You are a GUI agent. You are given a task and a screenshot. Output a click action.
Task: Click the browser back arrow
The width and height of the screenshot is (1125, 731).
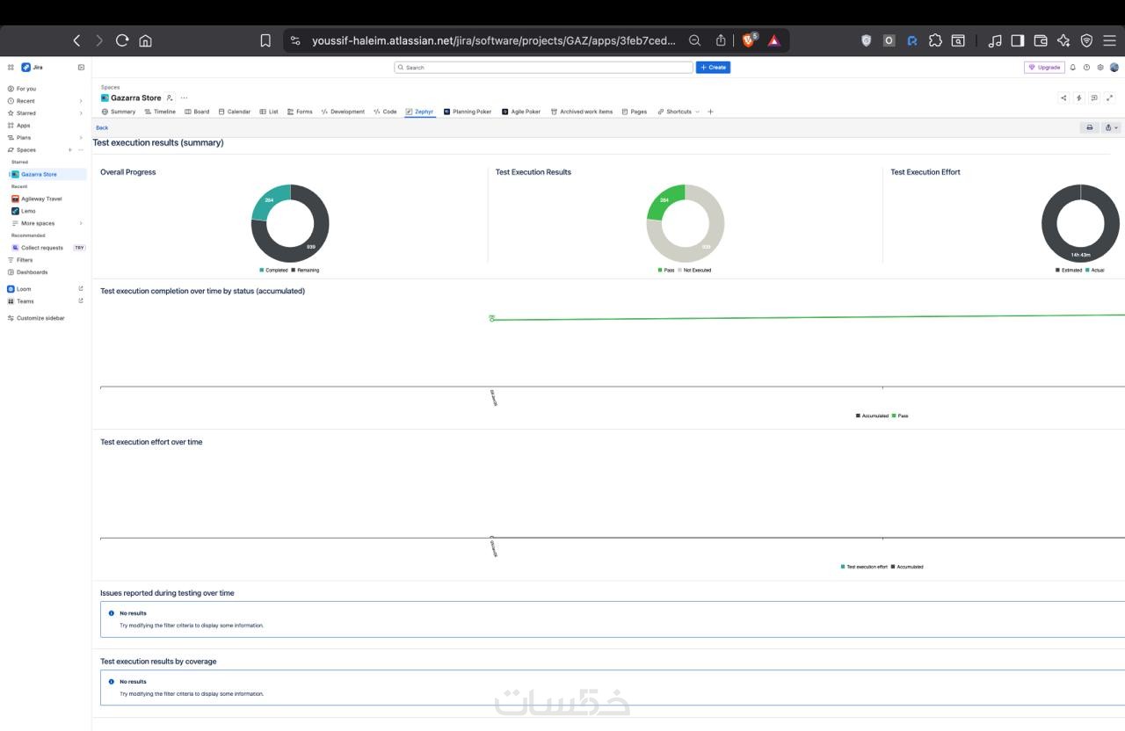pos(76,40)
